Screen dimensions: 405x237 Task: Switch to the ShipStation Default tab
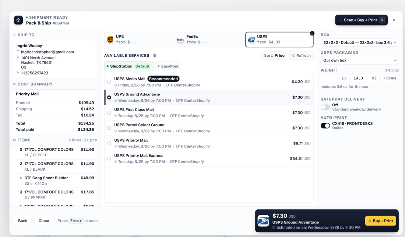pos(128,66)
